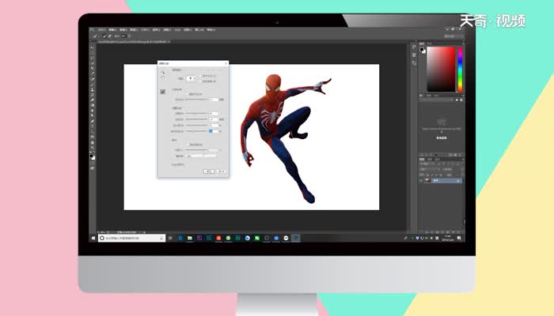
Task: Click the Shift Edge value field
Action: pos(213,131)
